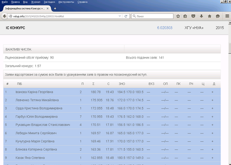Screen dimensions: 231x165
Task: Select row Іванова Каріна Георгіївна
Action: (112, 92)
